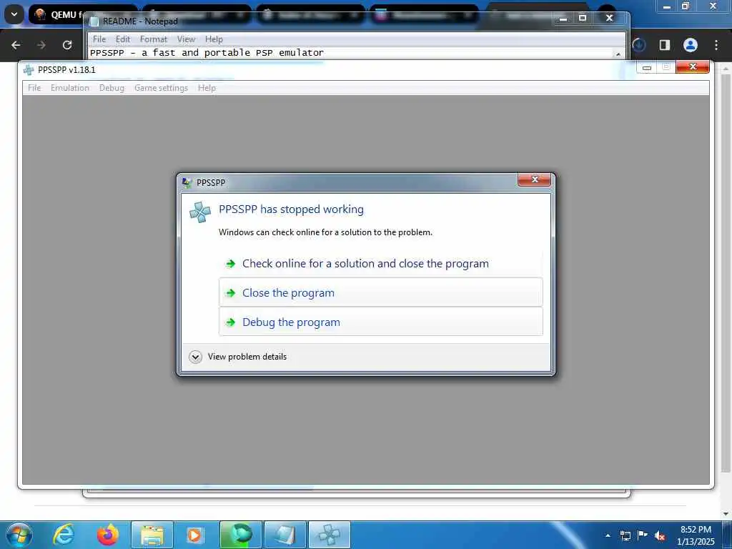Close the README Notepad window
The height and width of the screenshot is (549, 732).
coord(609,18)
